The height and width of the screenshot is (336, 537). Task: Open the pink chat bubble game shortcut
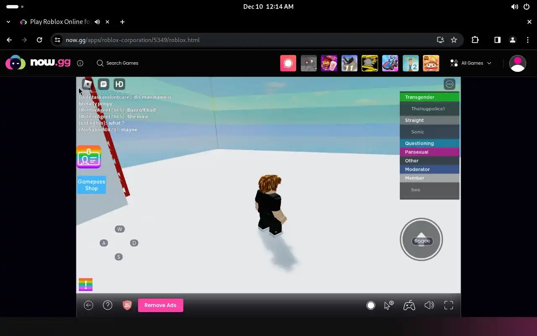(288, 63)
